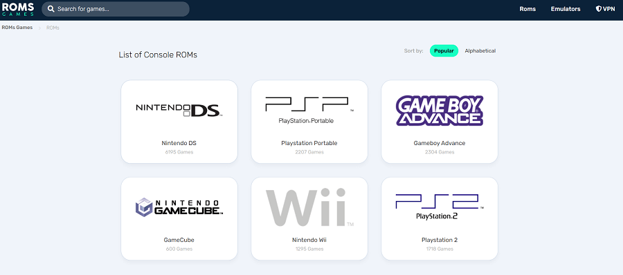Sort the list by Popular
This screenshot has height=275, width=623.
(x=444, y=51)
